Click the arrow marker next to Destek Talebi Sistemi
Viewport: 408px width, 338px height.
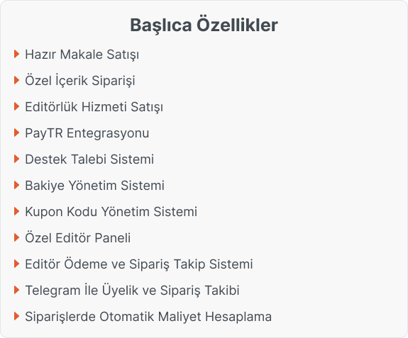(16, 159)
